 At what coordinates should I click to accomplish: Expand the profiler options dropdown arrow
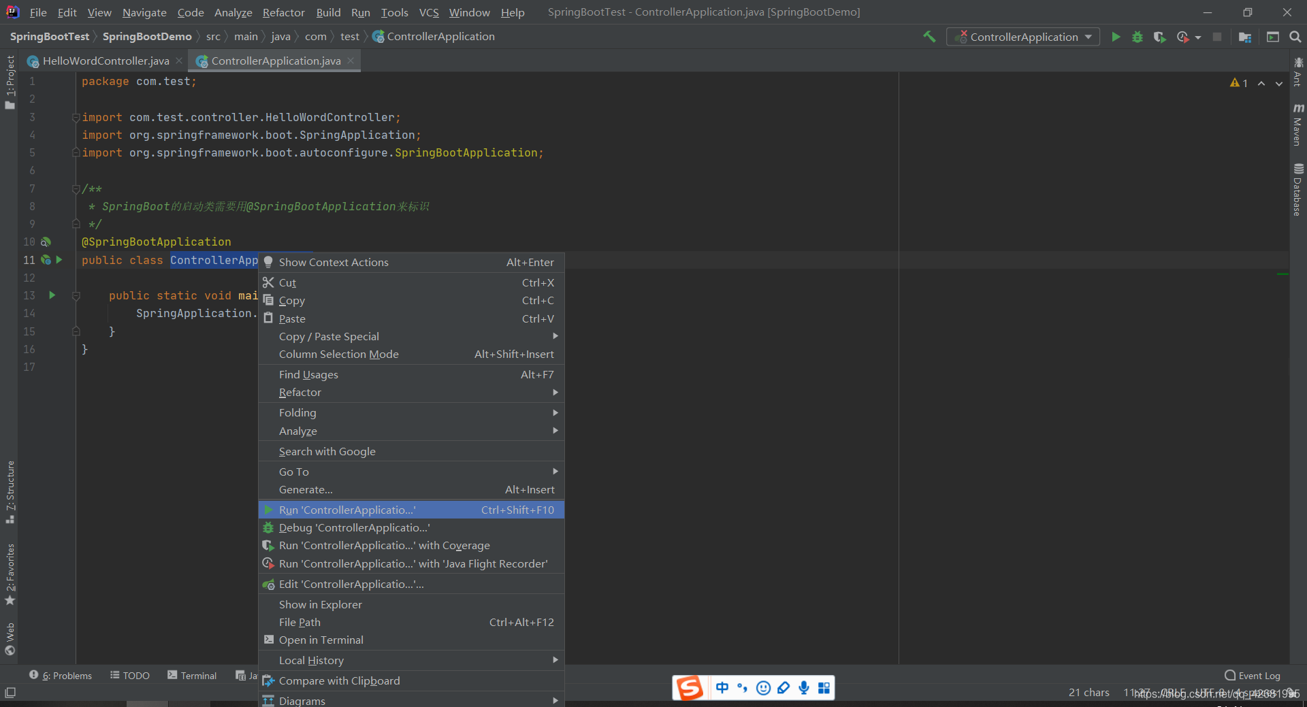click(x=1198, y=37)
